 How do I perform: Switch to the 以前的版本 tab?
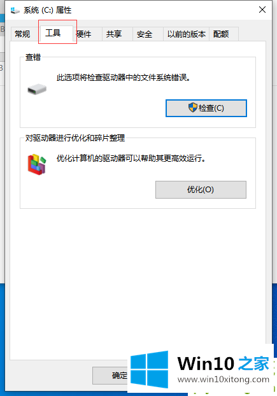tap(187, 34)
